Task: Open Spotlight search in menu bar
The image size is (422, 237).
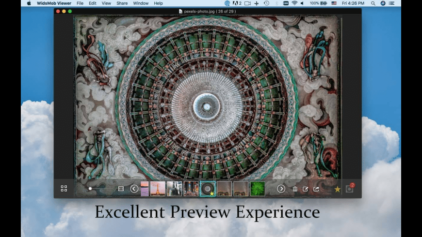Action: [374, 3]
